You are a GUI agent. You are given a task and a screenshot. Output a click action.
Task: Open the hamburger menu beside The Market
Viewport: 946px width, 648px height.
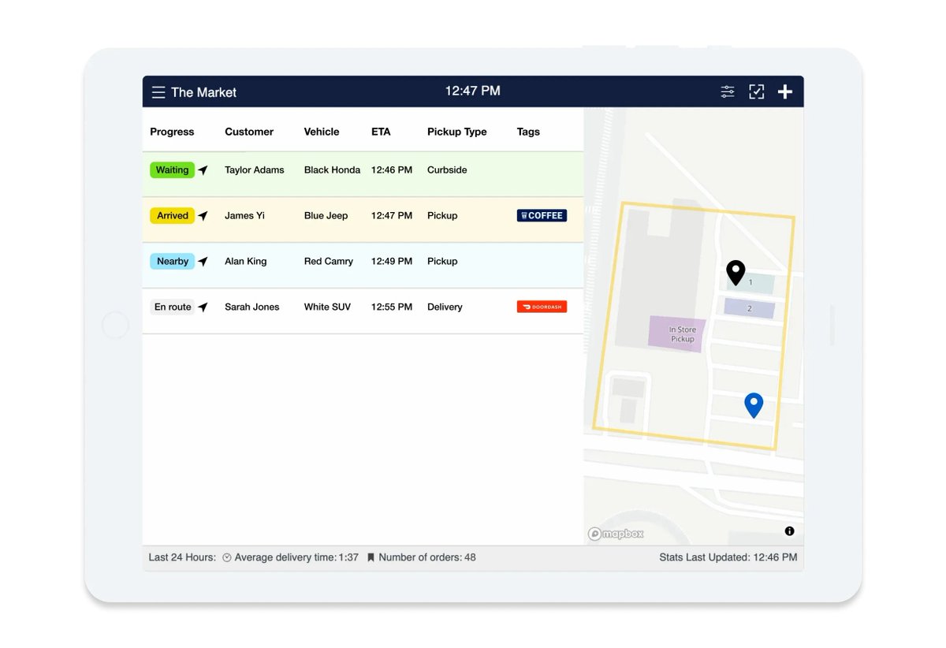tap(158, 92)
